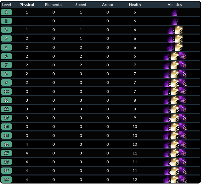The image size is (201, 184).
Task: Select Health value 7 in Level 7 row
Action: click(x=135, y=65)
